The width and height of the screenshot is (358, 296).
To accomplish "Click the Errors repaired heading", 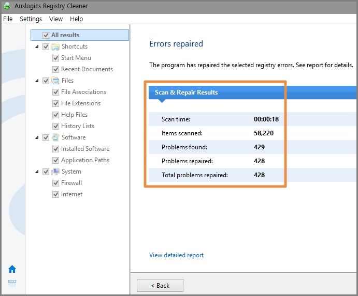I will [176, 43].
